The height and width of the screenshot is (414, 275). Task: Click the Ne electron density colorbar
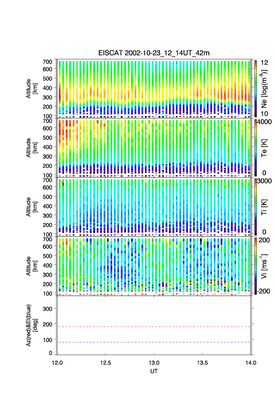tap(256, 88)
